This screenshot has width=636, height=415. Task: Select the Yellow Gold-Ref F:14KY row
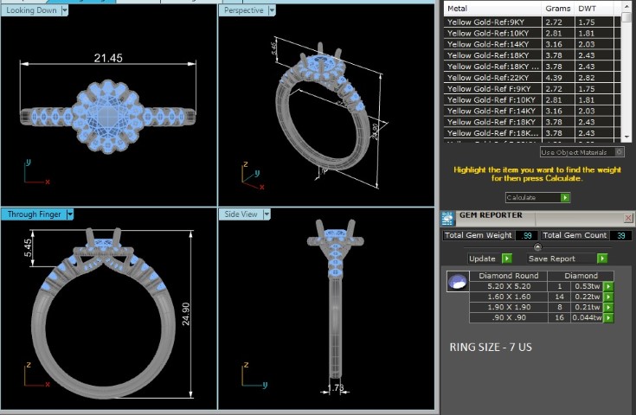(x=532, y=111)
